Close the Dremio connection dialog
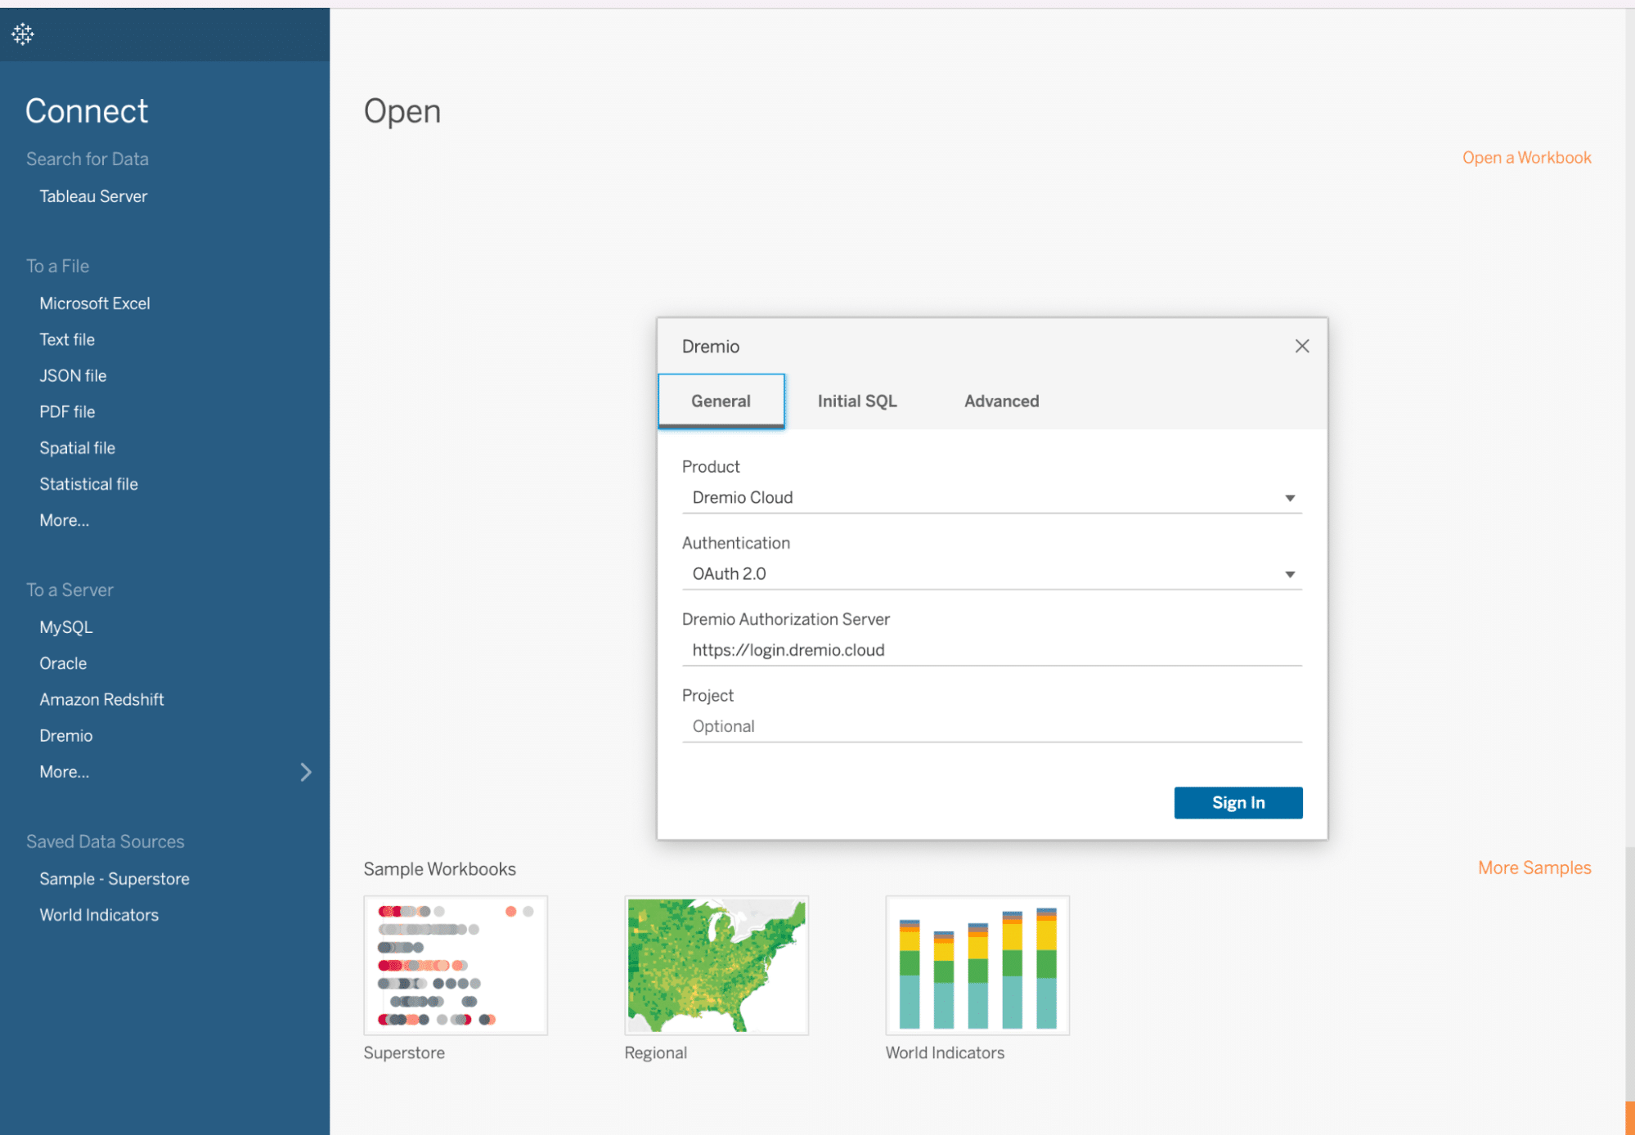Viewport: 1635px width, 1135px height. 1301,345
